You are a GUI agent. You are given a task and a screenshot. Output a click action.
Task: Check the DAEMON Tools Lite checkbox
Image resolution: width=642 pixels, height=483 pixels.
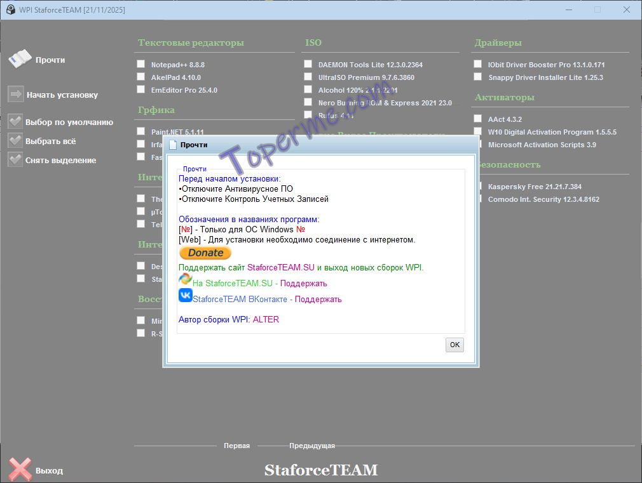(x=308, y=64)
